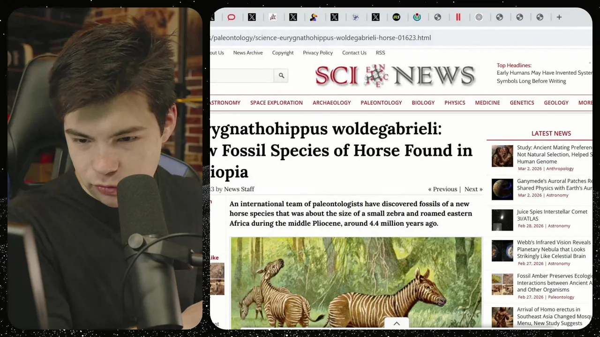The height and width of the screenshot is (337, 600).
Task: Open the Privacy Policy page
Action: tap(318, 53)
